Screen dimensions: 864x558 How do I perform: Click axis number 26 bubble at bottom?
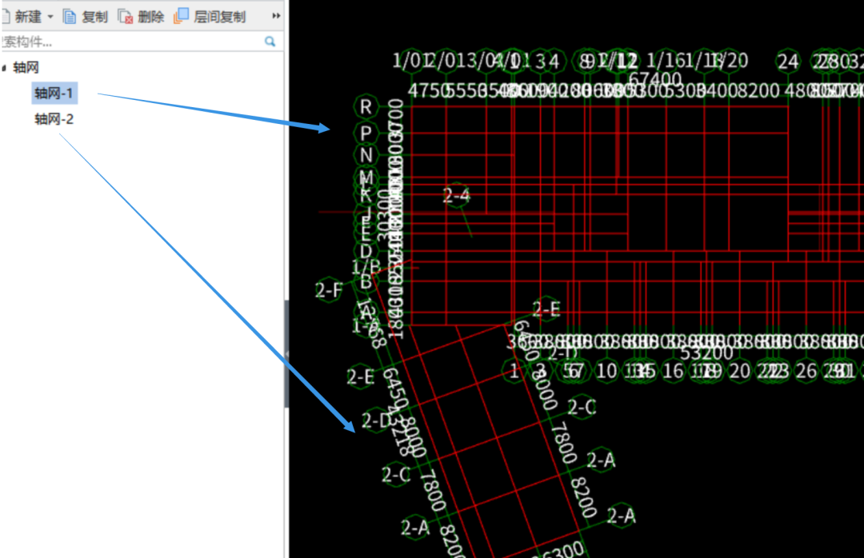point(806,371)
